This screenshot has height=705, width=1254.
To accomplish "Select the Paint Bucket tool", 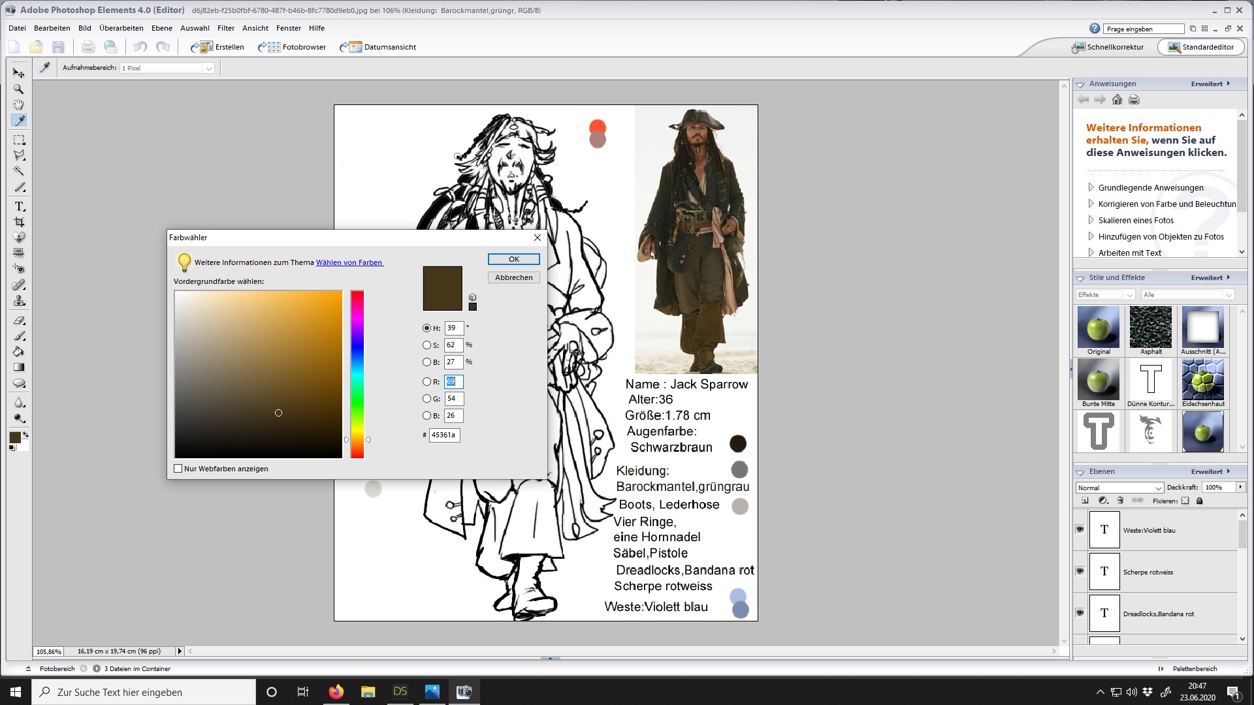I will pyautogui.click(x=19, y=352).
